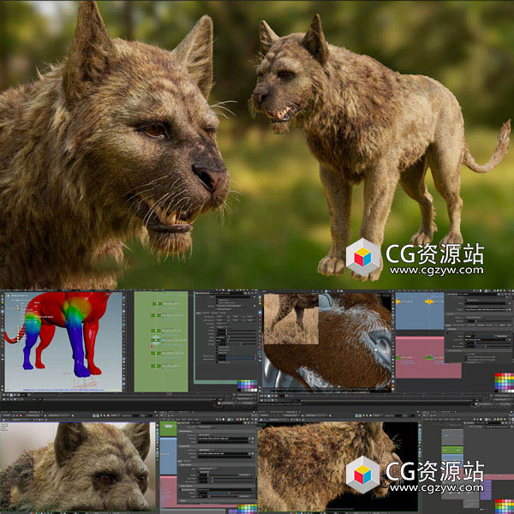Click the upper CG资源站 cube logo
Screen dimensions: 514x514
[363, 256]
